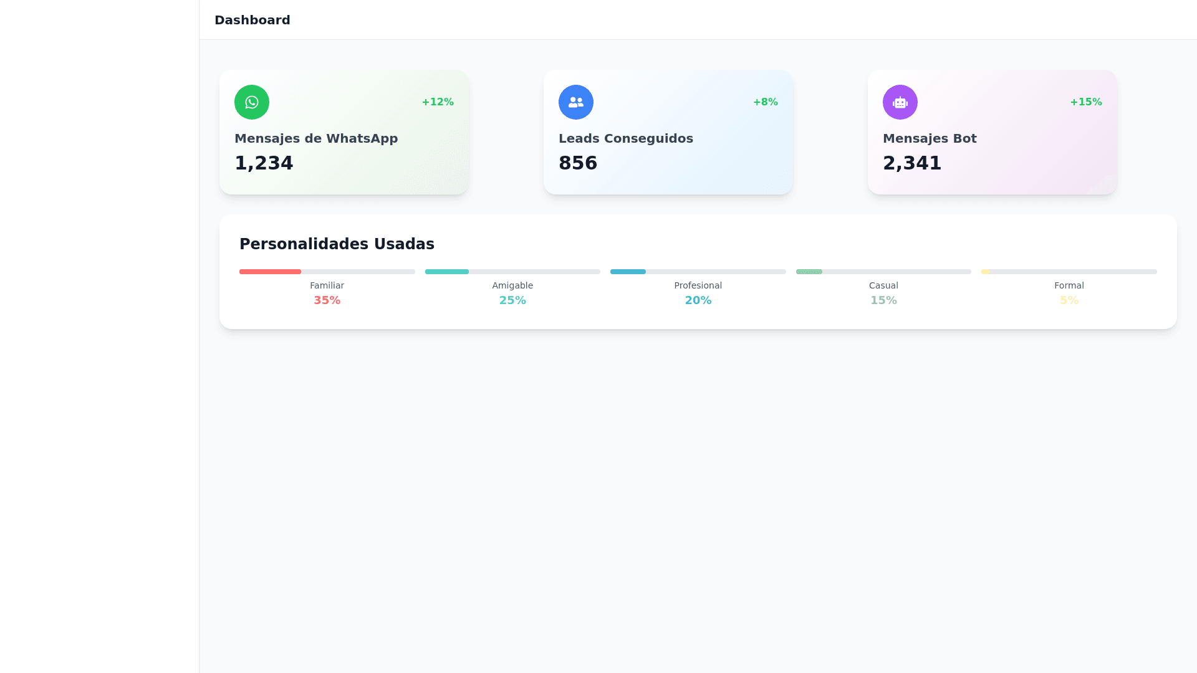This screenshot has height=673, width=1197.
Task: Click the 1,234 WhatsApp messages count
Action: coord(264,163)
